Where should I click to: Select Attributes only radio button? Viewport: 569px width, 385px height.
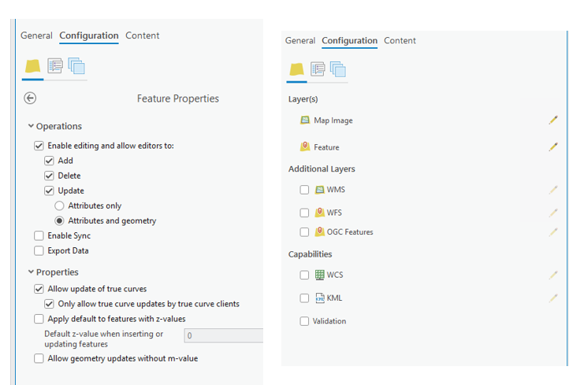click(x=60, y=206)
